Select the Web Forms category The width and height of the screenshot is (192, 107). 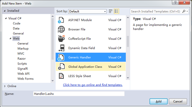(25, 79)
